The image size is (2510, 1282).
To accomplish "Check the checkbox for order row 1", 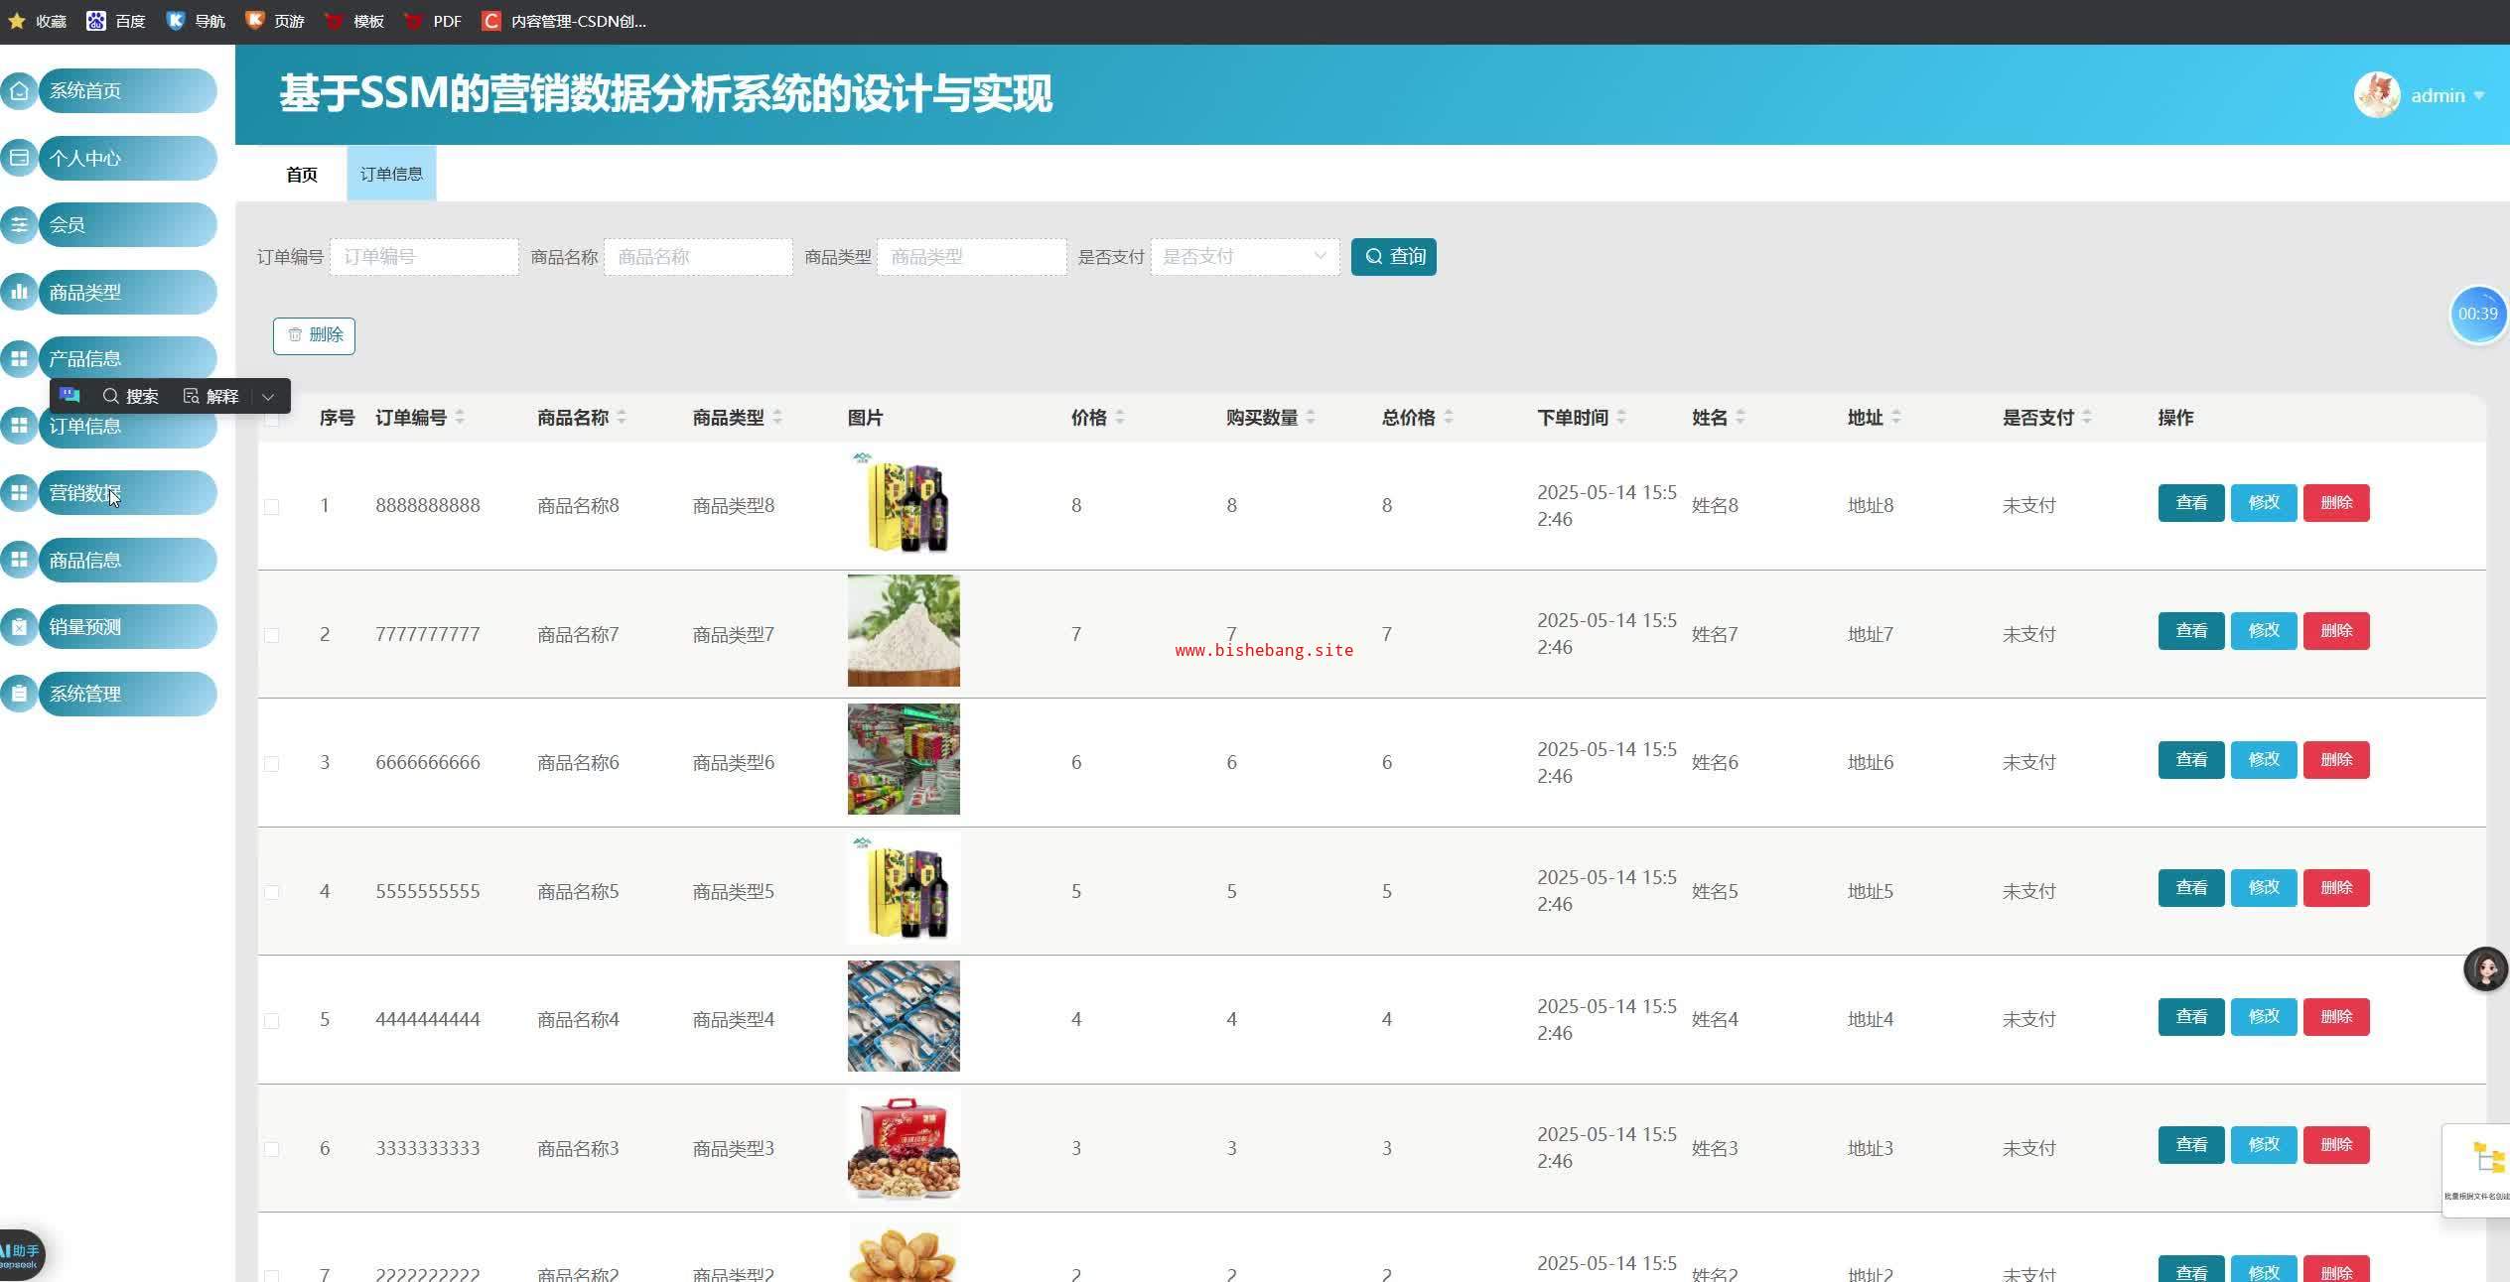I will [271, 507].
